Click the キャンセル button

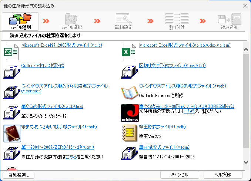coord(180,175)
